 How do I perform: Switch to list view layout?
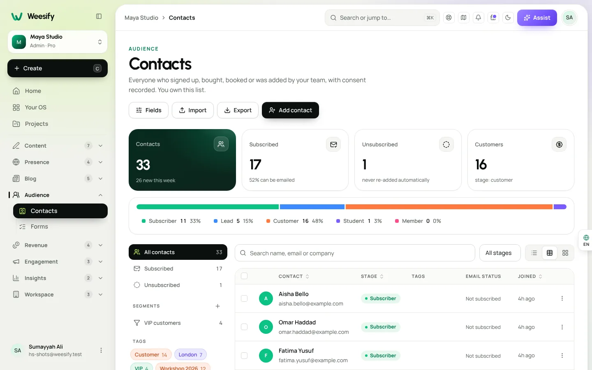(534, 253)
